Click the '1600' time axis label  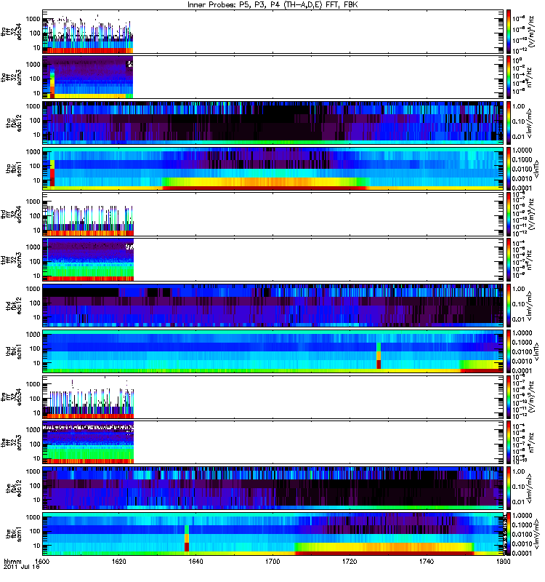pos(42,561)
